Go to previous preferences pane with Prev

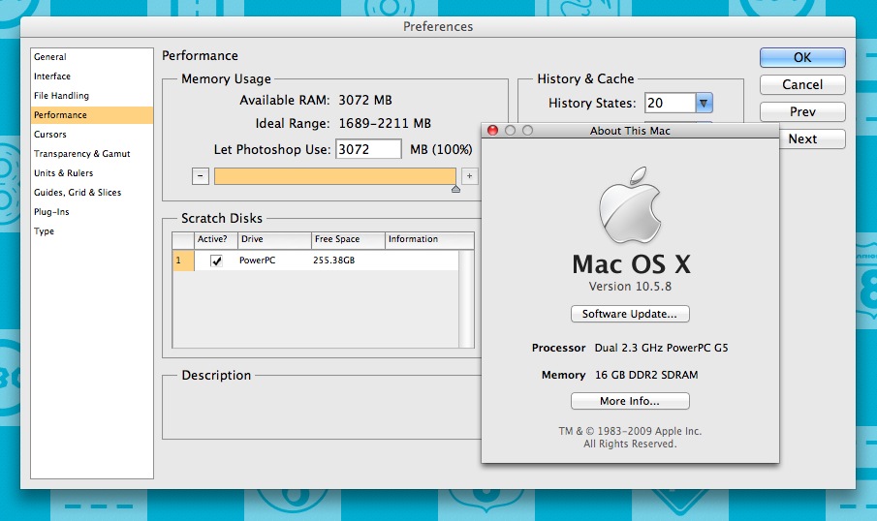[802, 111]
